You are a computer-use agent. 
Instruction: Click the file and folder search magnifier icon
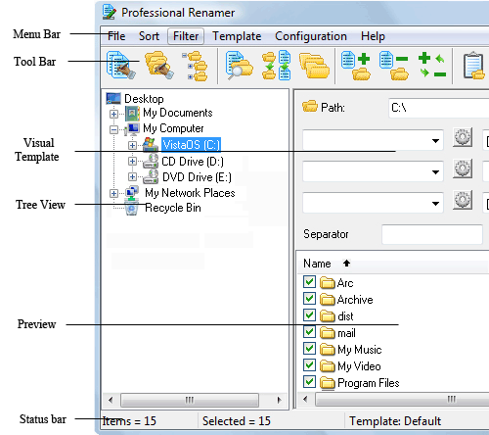pyautogui.click(x=240, y=65)
